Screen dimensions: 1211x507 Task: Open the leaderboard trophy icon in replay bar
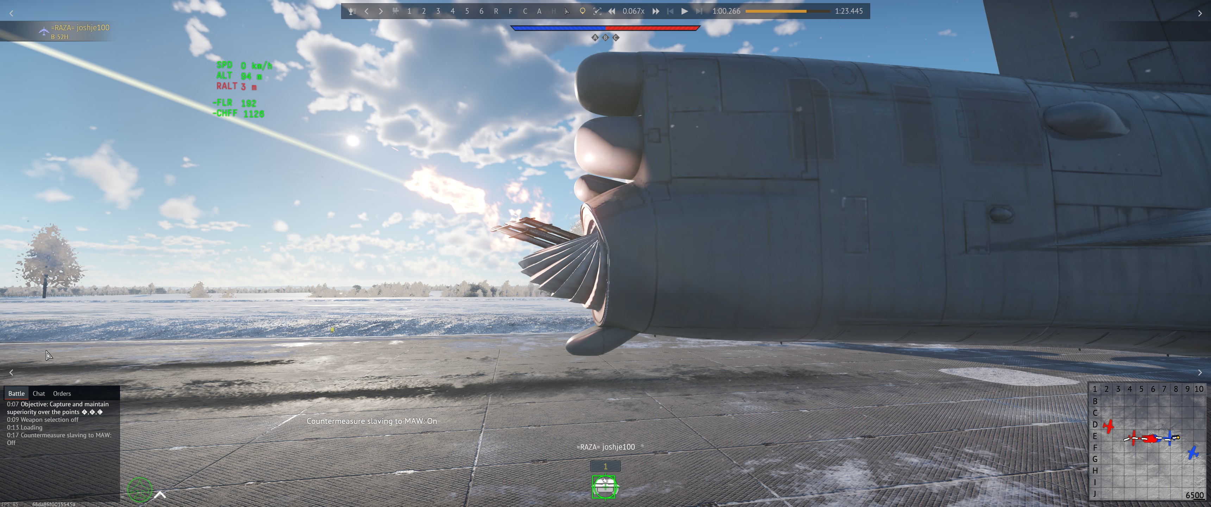pos(352,11)
